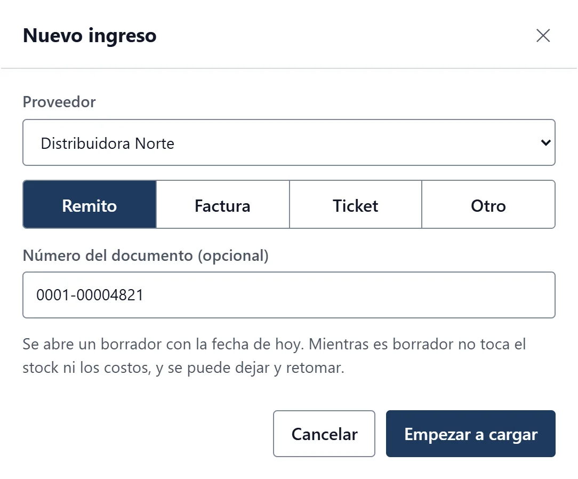The image size is (578, 479).
Task: Click Empezar a cargar button
Action: [x=471, y=434]
